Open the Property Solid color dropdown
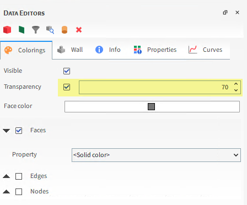Image resolution: width=247 pixels, height=205 pixels. tap(156, 155)
